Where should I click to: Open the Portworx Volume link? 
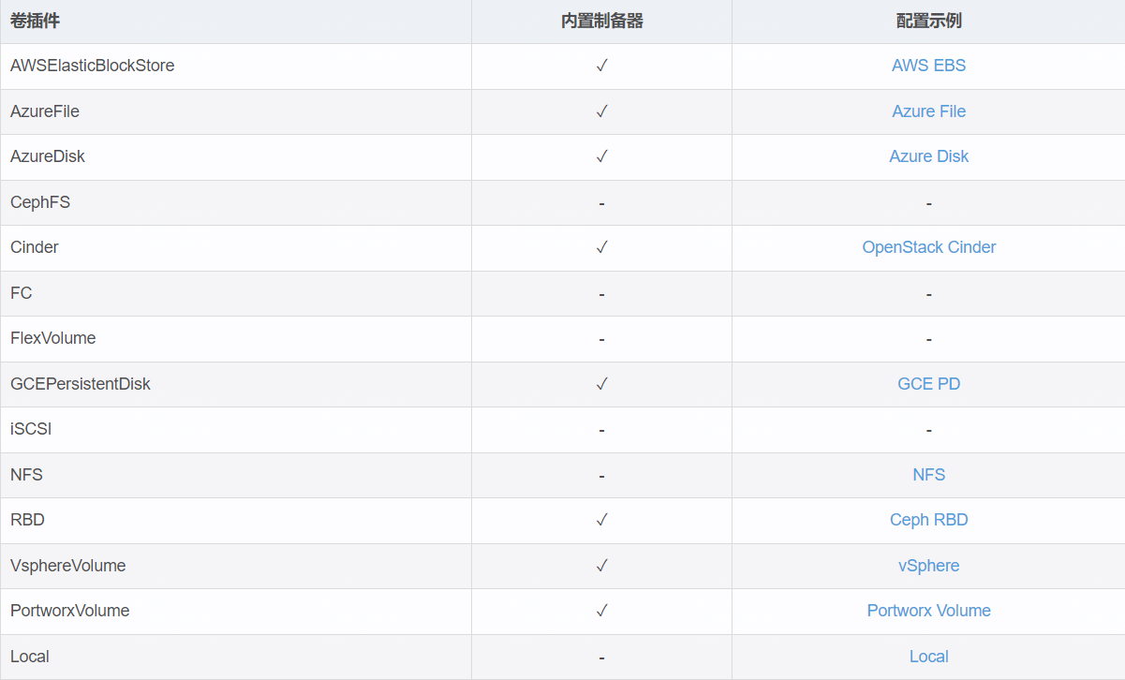tap(928, 611)
